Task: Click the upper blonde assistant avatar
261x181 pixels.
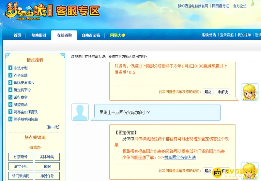Action: coord(250,92)
